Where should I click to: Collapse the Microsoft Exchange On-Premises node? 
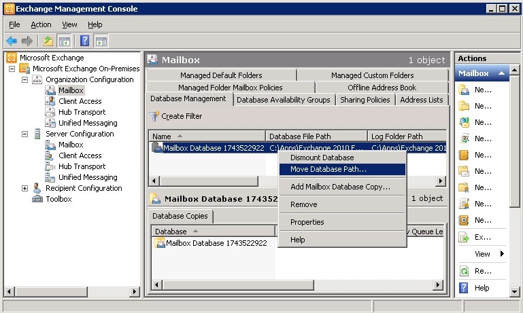12,69
